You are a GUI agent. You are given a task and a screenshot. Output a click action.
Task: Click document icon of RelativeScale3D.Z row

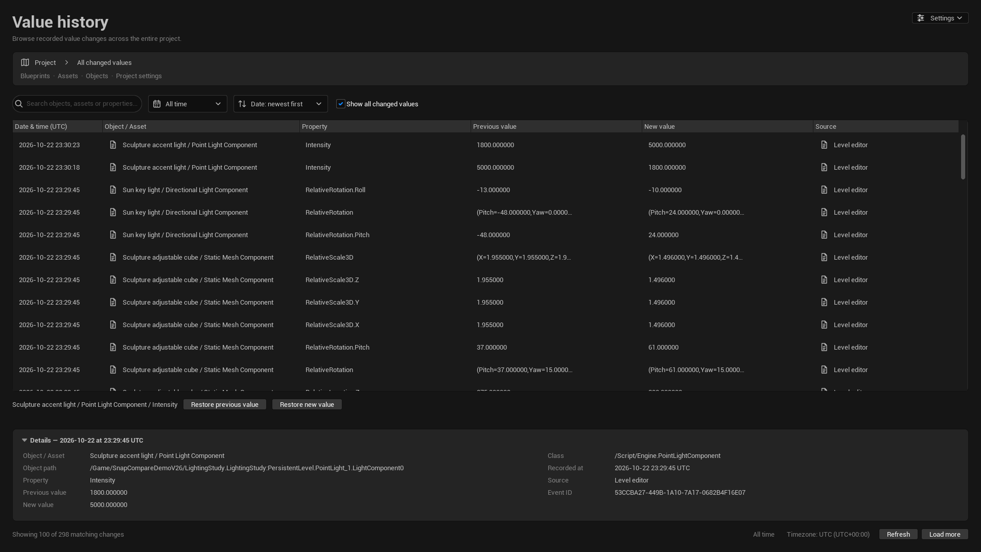[113, 280]
